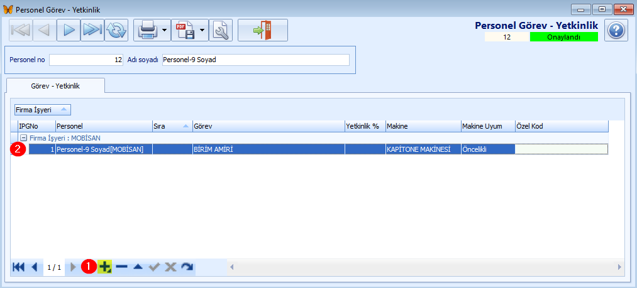Open the PDF export dropdown arrow

point(203,30)
